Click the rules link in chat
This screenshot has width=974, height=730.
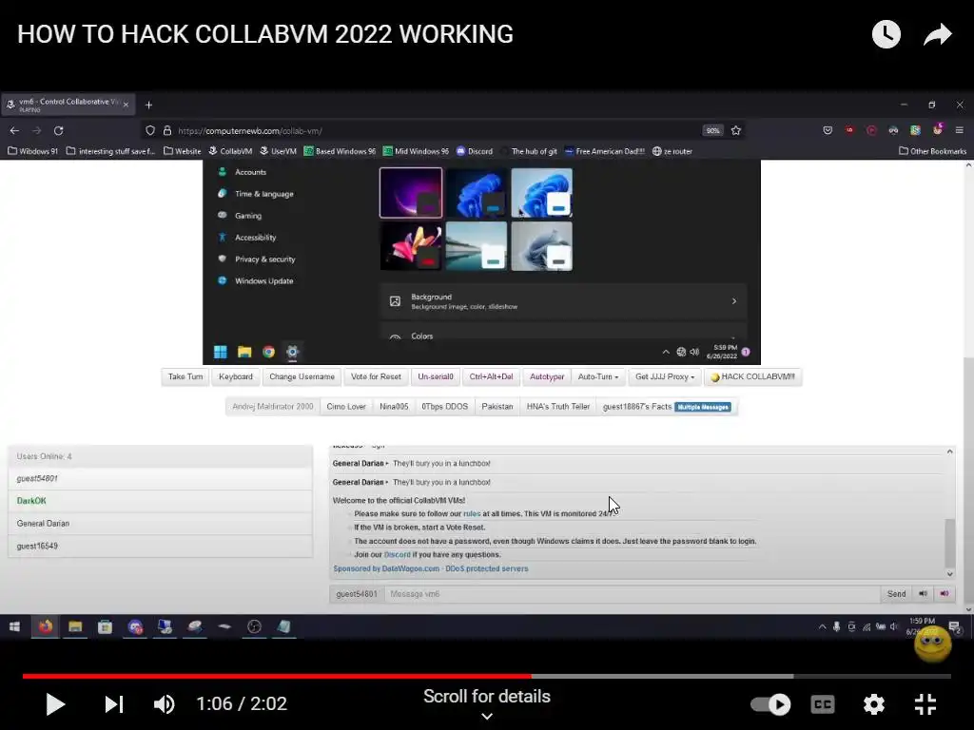pyautogui.click(x=472, y=514)
